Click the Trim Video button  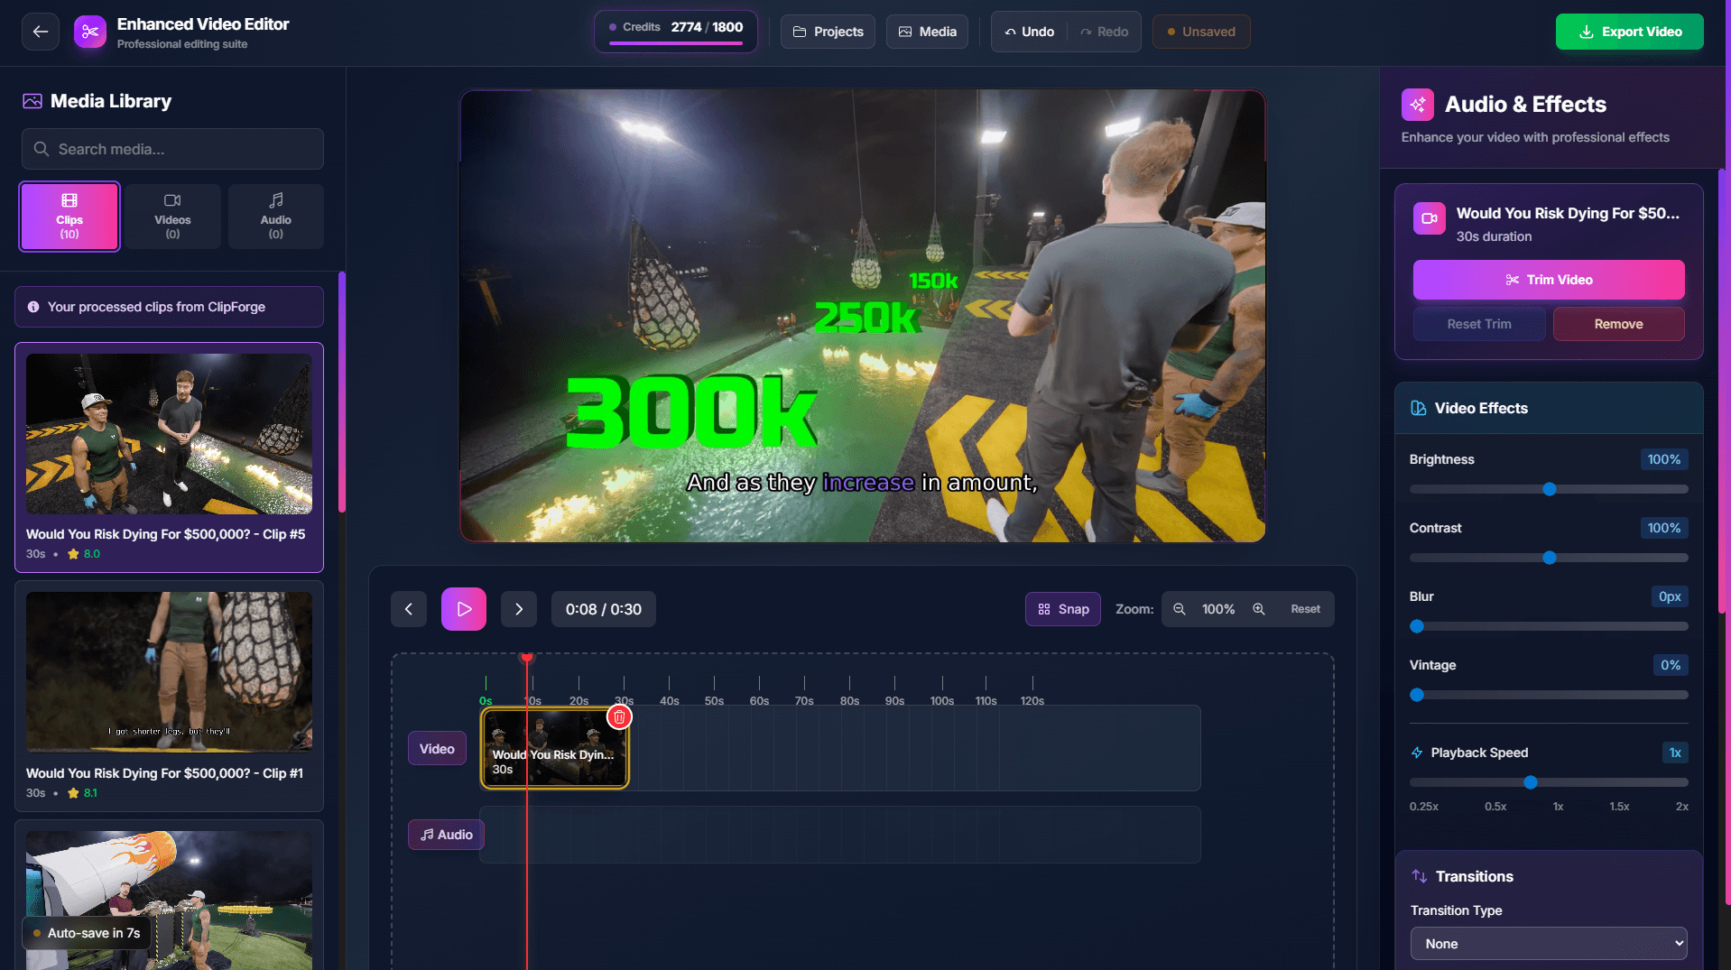1548,279
